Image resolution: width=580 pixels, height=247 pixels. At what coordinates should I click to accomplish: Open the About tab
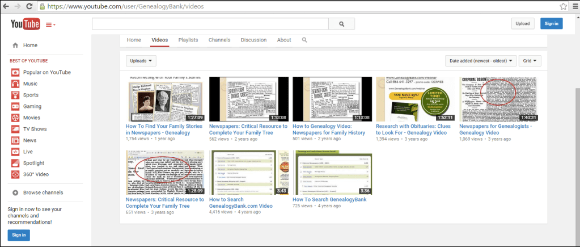point(284,40)
